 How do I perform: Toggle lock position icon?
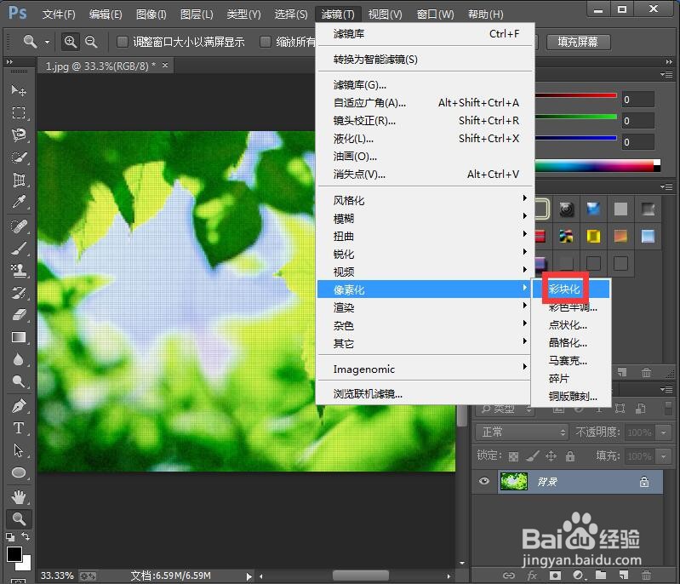(x=551, y=456)
